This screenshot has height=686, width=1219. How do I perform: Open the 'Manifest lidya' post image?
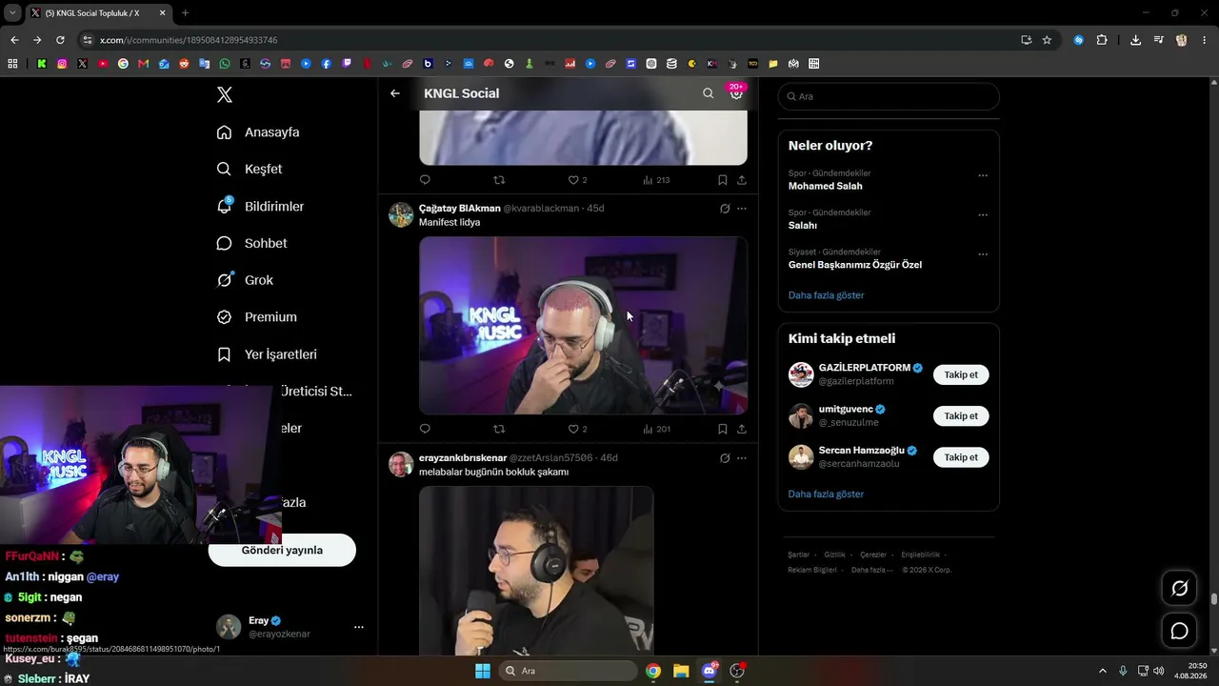click(583, 325)
